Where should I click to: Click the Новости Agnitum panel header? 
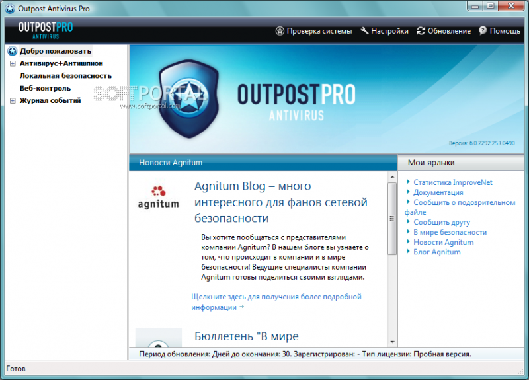[x=263, y=163]
